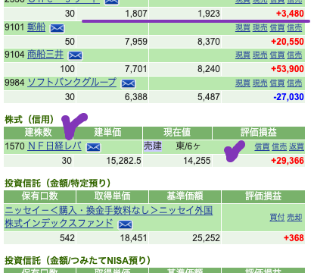Click the acquisition price 7,701

(136, 69)
